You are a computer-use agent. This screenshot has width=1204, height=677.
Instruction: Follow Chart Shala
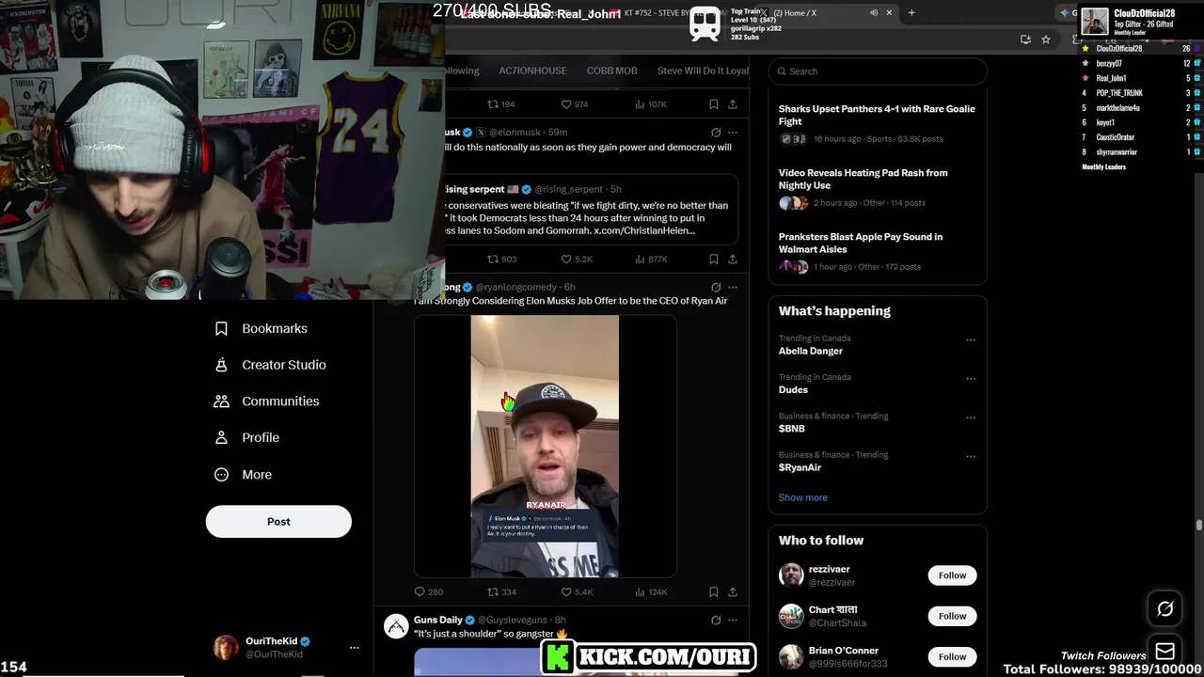point(952,616)
